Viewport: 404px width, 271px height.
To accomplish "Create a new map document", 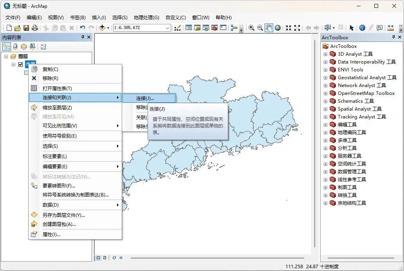I will tap(9, 27).
